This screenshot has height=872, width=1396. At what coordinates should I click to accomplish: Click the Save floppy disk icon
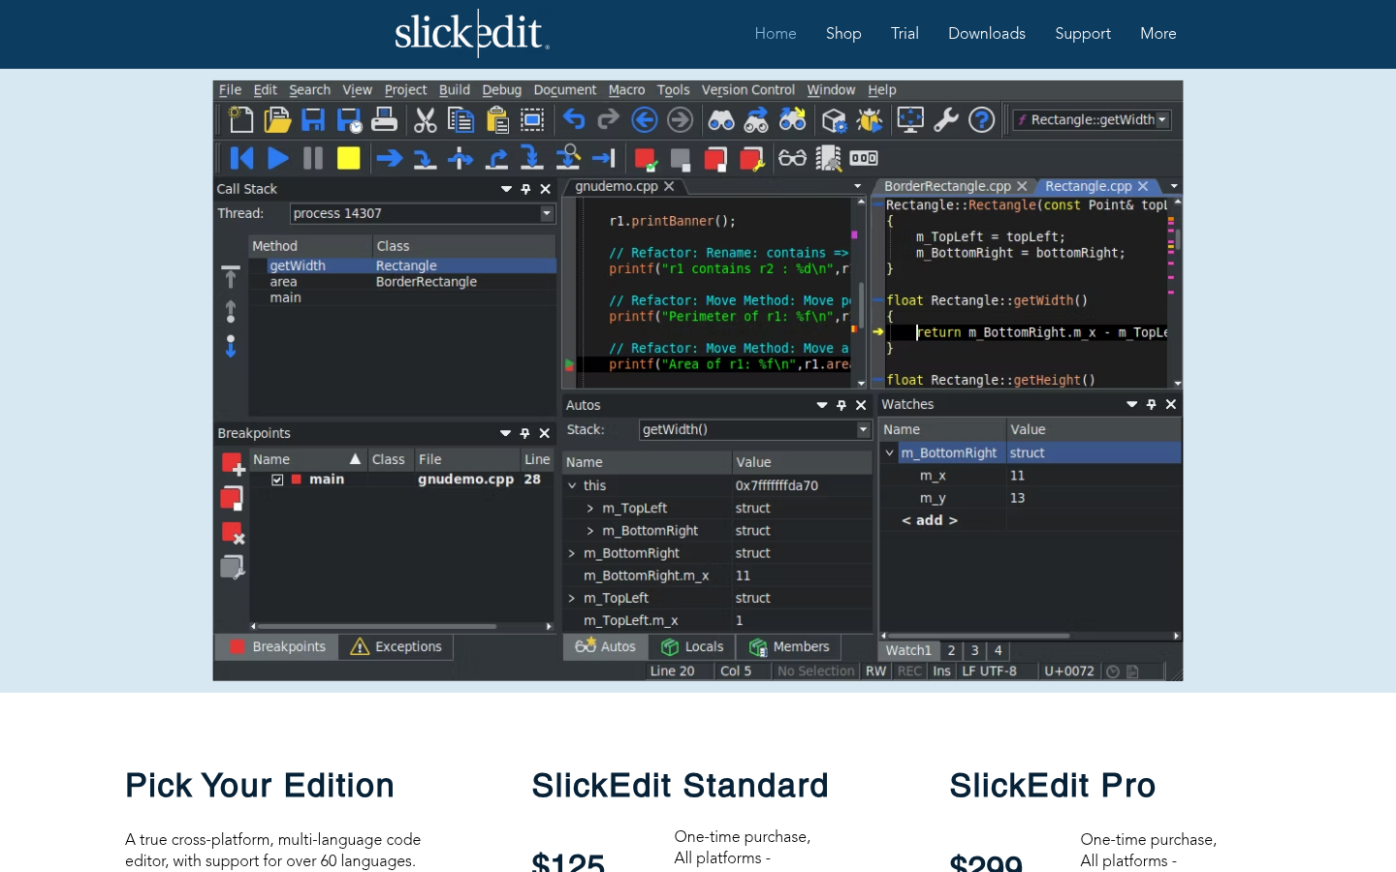click(313, 120)
